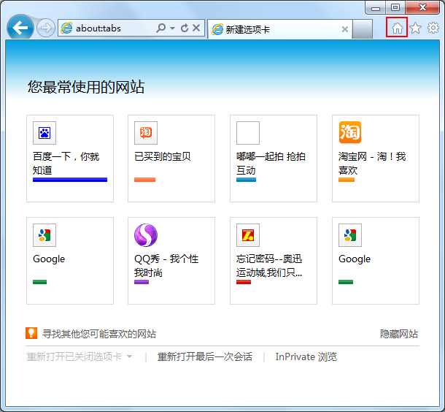Click 寻找其他您可能喜欢的网站 link
The image size is (445, 412).
point(99,334)
